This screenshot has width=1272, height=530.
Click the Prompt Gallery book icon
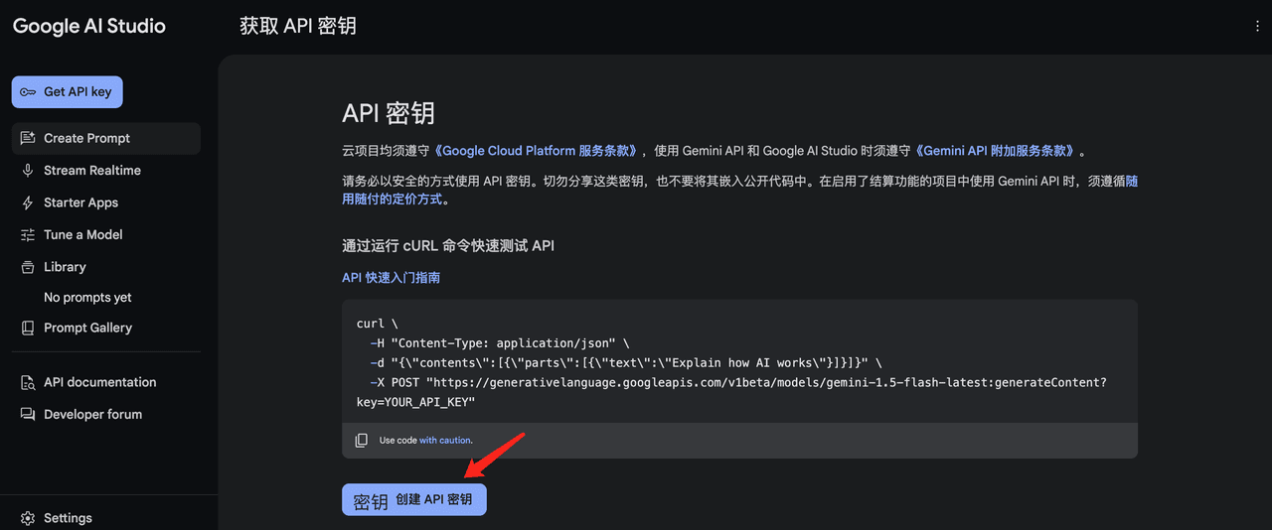28,328
